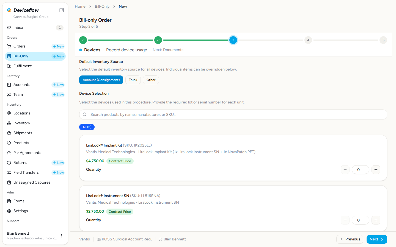Click the Inbox tray icon
This screenshot has height=247, width=396.
(9, 28)
